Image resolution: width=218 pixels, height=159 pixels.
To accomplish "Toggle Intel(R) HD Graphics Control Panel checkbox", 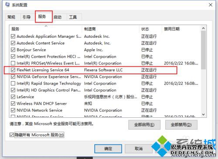I will 13,90.
